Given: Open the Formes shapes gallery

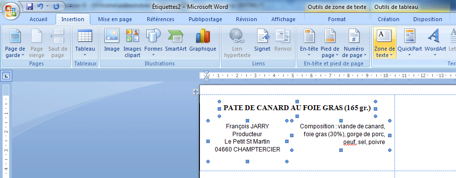Looking at the screenshot, I should pos(153,43).
